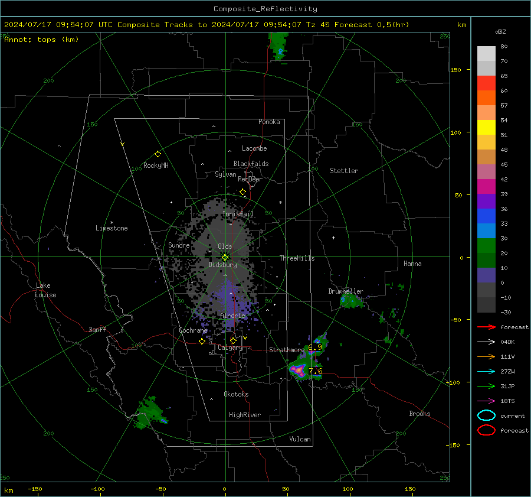Click the yellow diamond marker near RockyMH
The height and width of the screenshot is (497, 531).
tap(158, 154)
